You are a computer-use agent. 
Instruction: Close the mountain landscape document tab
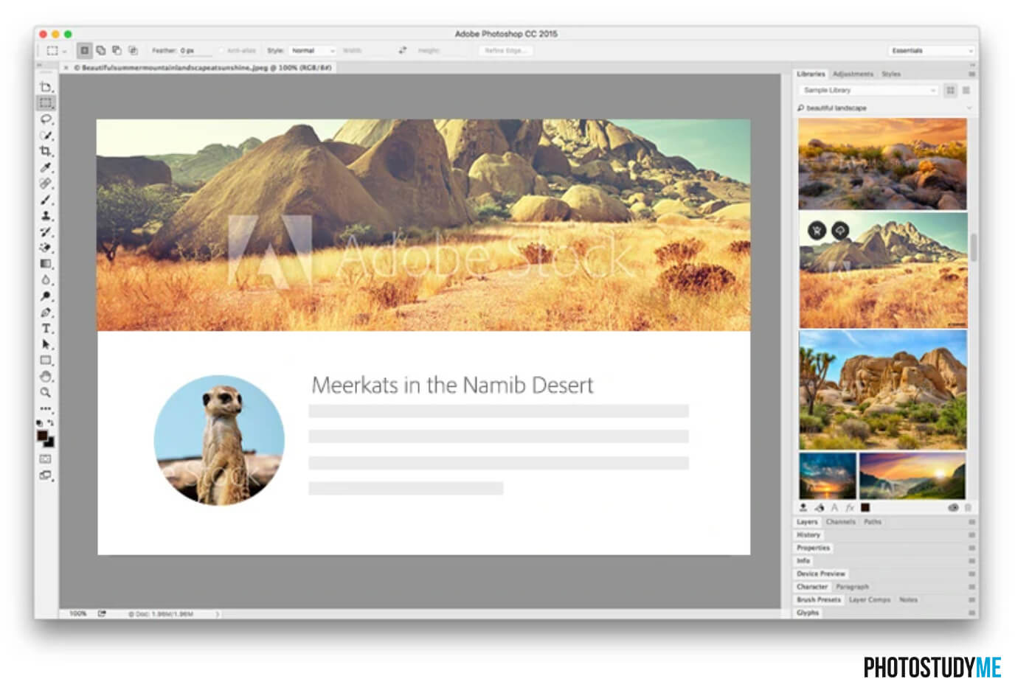pos(66,68)
